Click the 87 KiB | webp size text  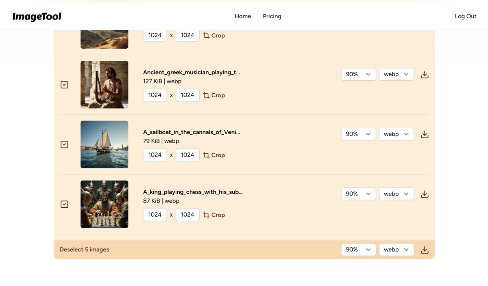(x=161, y=201)
